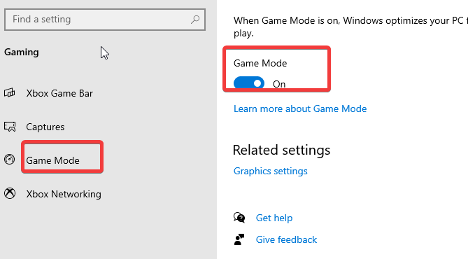The width and height of the screenshot is (468, 259).
Task: Open the Xbox Game Bar settings page
Action: pos(59,93)
